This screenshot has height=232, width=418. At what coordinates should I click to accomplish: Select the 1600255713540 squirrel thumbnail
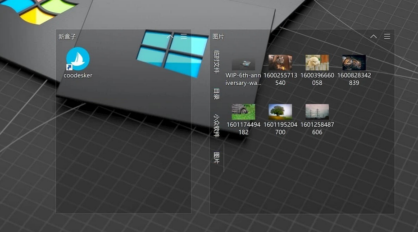(x=280, y=63)
